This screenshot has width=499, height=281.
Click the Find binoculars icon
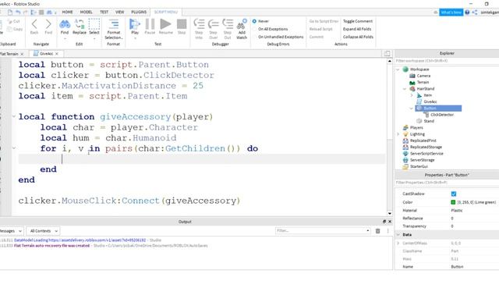pyautogui.click(x=65, y=24)
